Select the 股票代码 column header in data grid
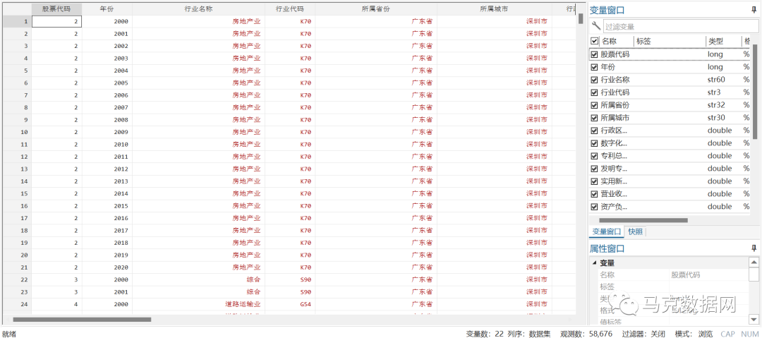 57,9
